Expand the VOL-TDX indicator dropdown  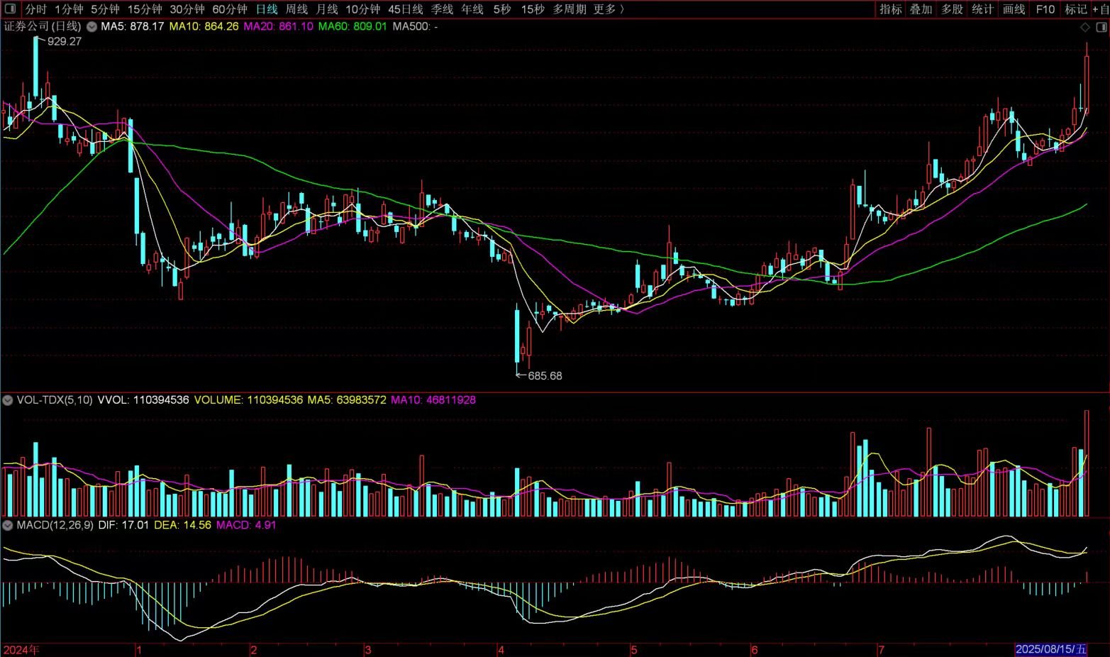[x=8, y=400]
